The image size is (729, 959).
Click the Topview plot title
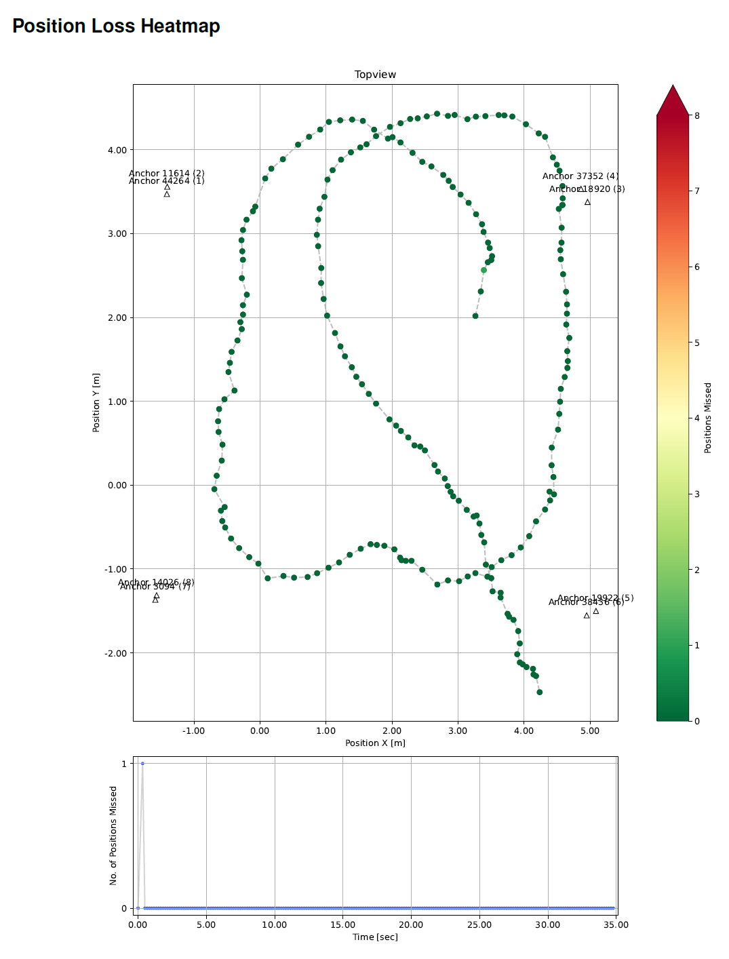tap(375, 75)
